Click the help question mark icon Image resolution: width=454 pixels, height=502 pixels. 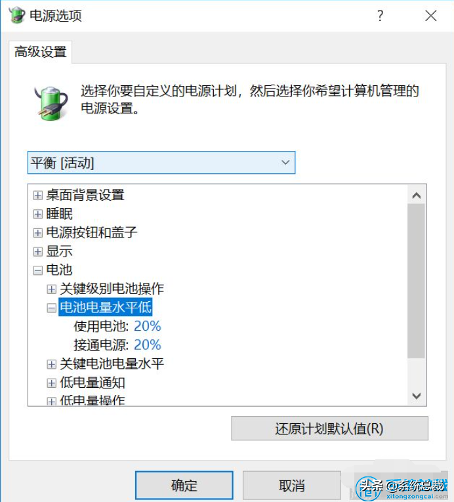(380, 15)
